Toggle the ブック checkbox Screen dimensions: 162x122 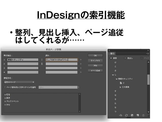[141, 58]
